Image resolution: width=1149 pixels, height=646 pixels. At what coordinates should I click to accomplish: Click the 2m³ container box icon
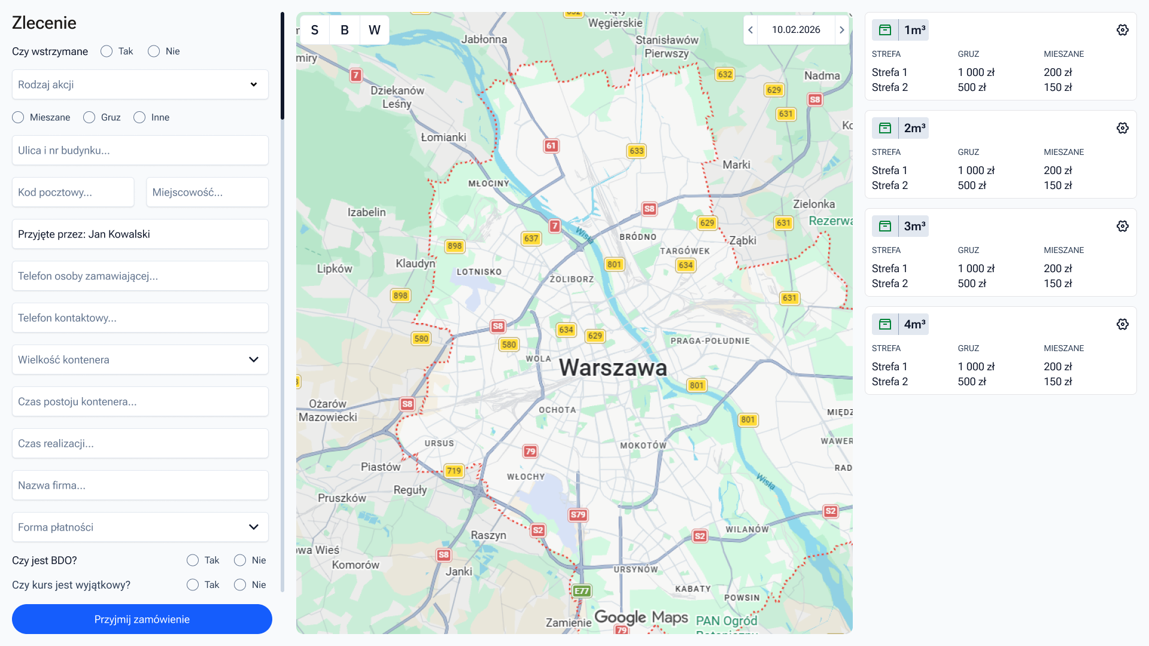click(x=885, y=128)
